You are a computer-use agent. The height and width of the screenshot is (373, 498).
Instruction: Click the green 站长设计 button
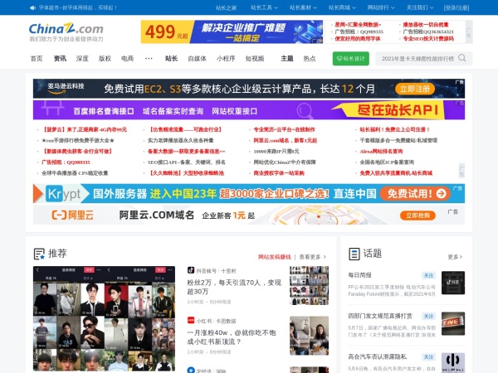pyautogui.click(x=351, y=59)
